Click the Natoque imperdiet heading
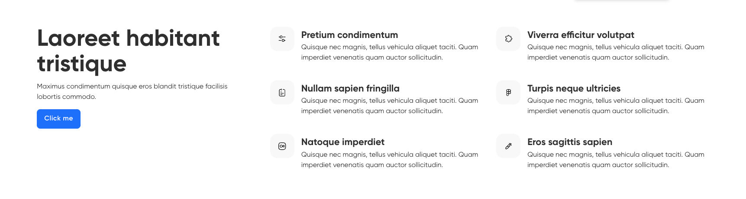 click(x=342, y=142)
